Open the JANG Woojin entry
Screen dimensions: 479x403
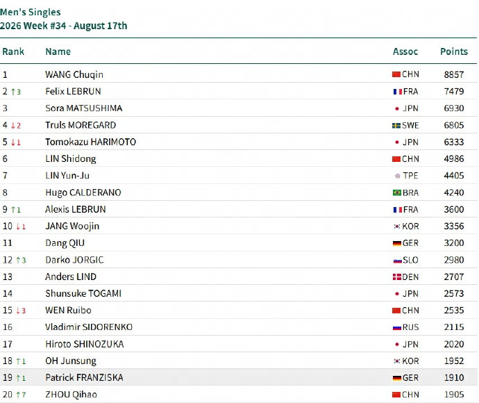[x=72, y=227]
